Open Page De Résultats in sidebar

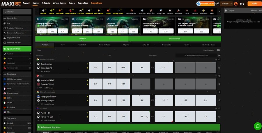[17, 38]
